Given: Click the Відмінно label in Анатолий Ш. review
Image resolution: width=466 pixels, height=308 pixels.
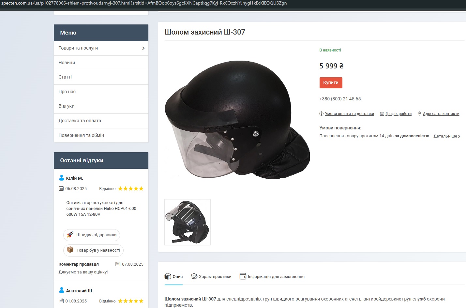Looking at the screenshot, I should point(107,301).
